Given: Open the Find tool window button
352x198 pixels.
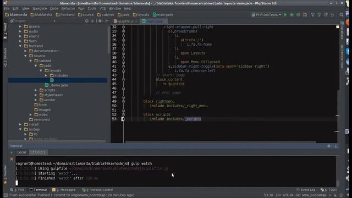Looking at the screenshot, I should point(17,190).
